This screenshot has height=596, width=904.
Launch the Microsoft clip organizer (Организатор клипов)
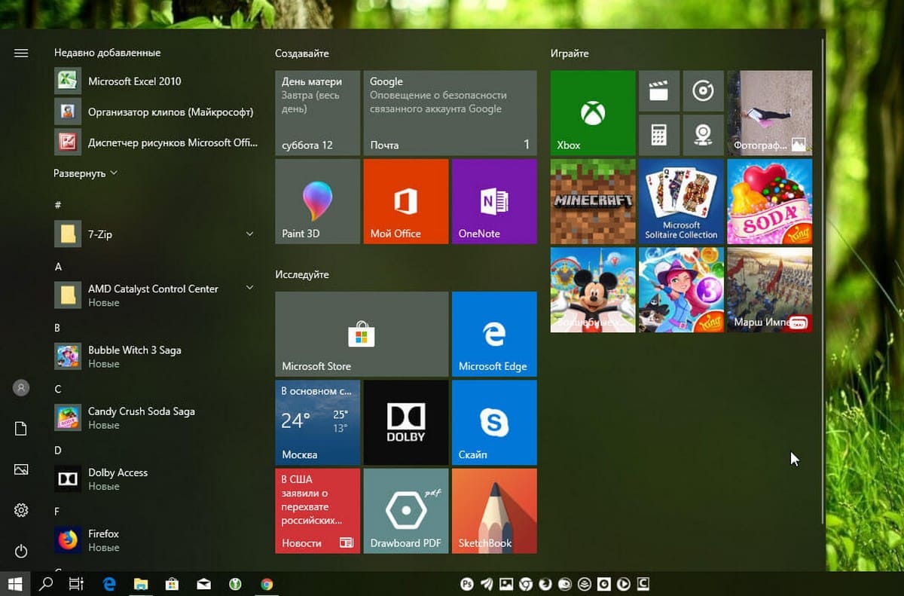pos(156,112)
